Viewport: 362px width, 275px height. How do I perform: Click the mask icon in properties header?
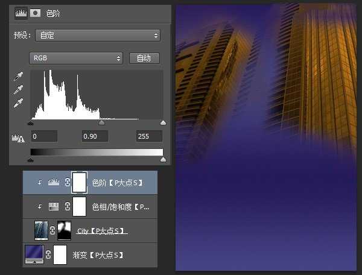pyautogui.click(x=36, y=13)
